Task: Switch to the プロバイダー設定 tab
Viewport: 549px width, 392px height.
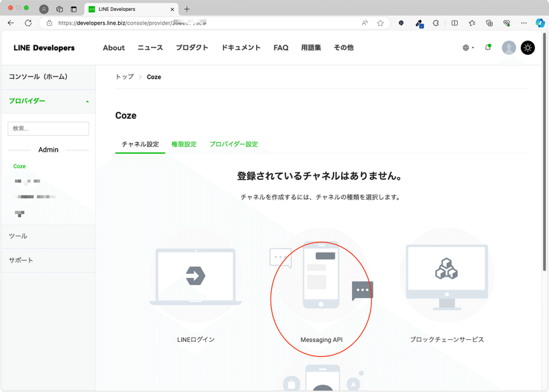Action: (233, 144)
